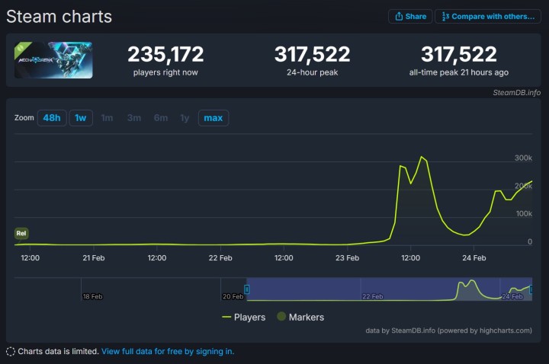
Task: Set chart zoom to 1y
Action: [185, 118]
